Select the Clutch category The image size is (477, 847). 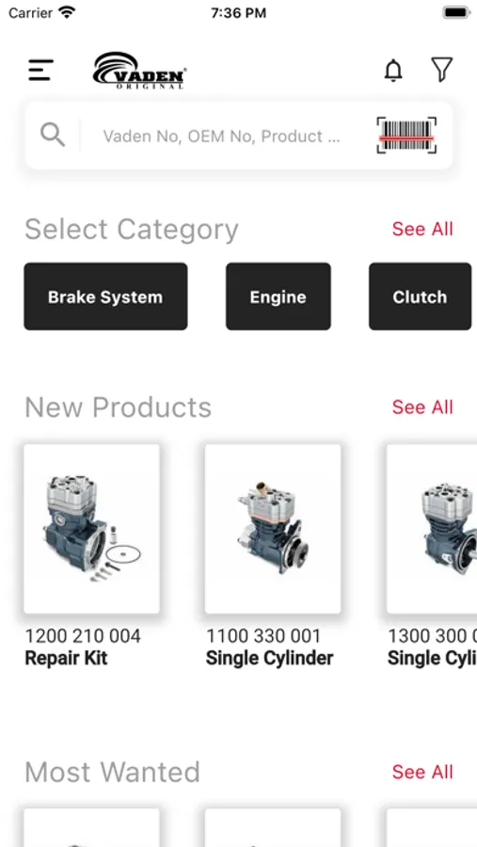(420, 296)
